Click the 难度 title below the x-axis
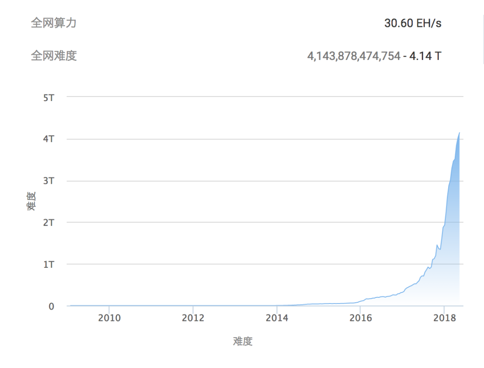484x368 pixels. click(242, 341)
